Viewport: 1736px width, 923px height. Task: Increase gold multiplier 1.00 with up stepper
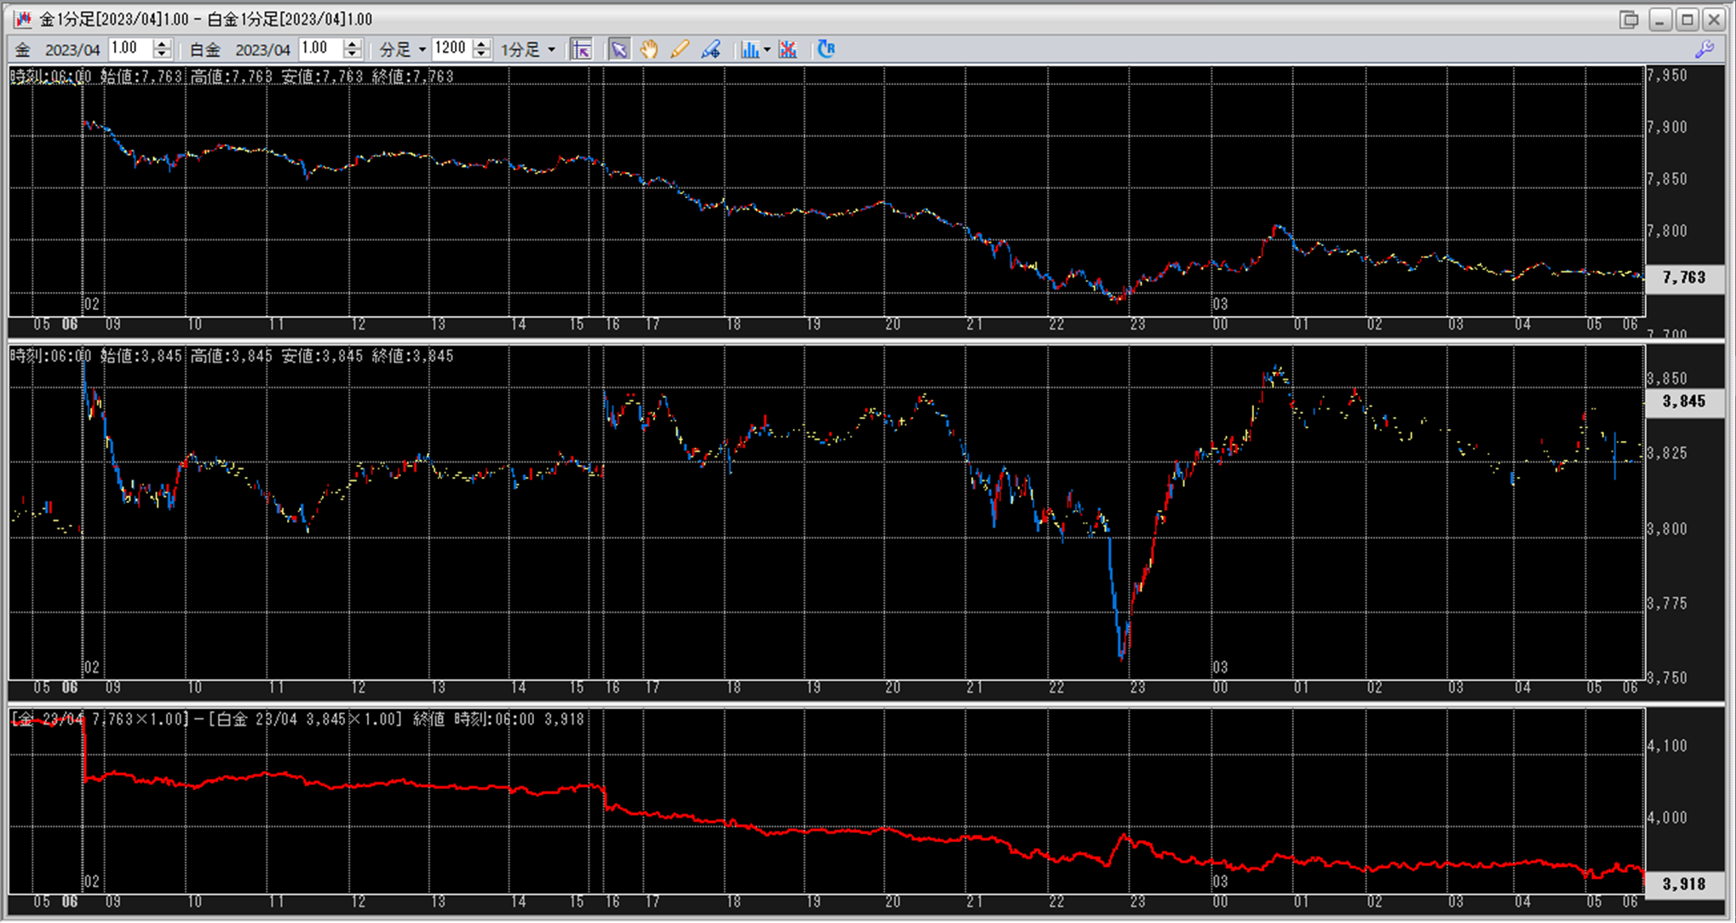(162, 44)
